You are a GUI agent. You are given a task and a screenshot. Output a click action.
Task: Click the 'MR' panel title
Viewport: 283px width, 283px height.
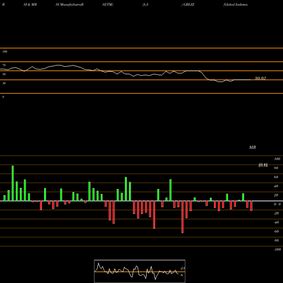[252, 147]
